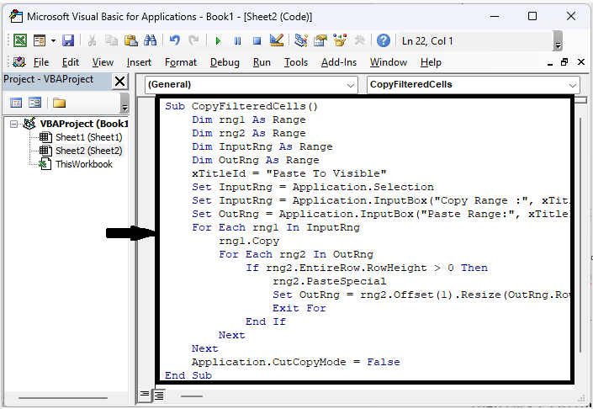Save the workbook with the floppy disk icon

point(68,40)
